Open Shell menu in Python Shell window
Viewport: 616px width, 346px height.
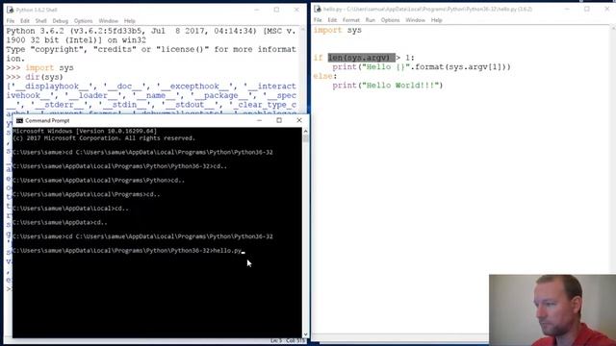tap(40, 21)
